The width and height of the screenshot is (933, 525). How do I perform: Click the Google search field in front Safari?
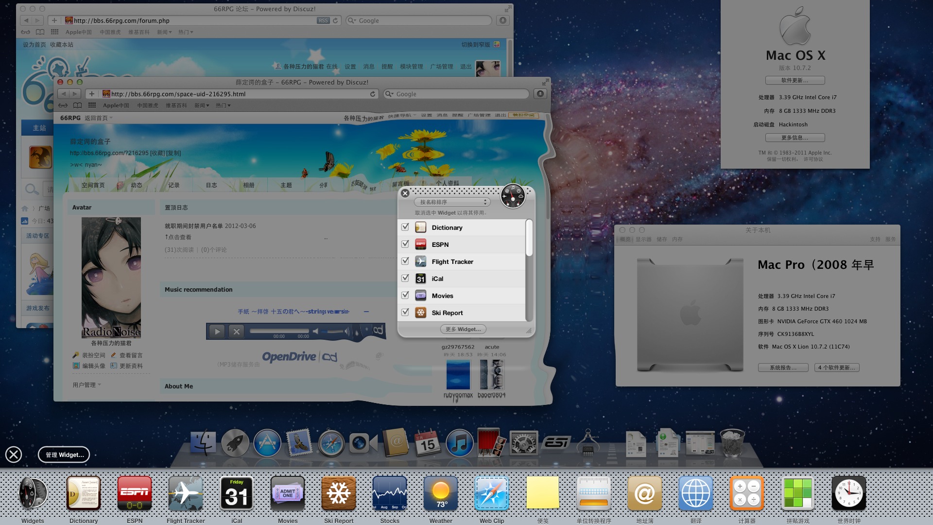coord(456,94)
